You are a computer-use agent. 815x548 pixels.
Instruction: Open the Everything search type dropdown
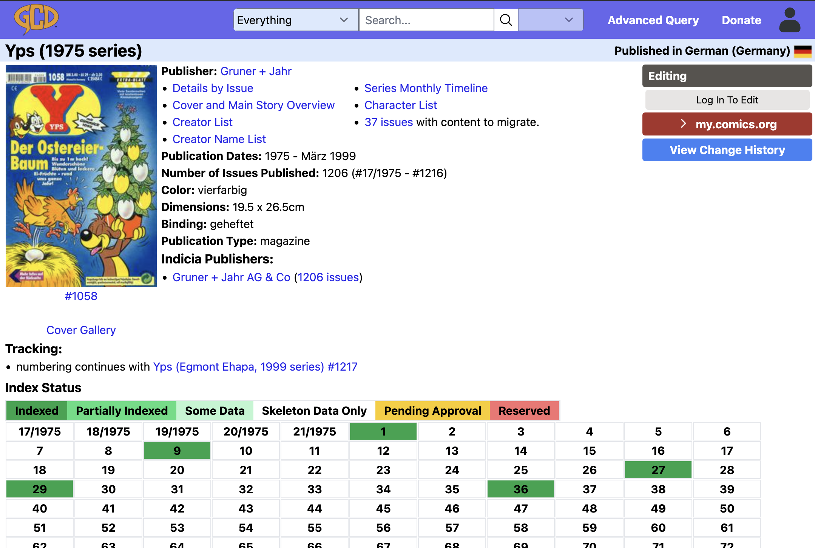click(x=296, y=20)
